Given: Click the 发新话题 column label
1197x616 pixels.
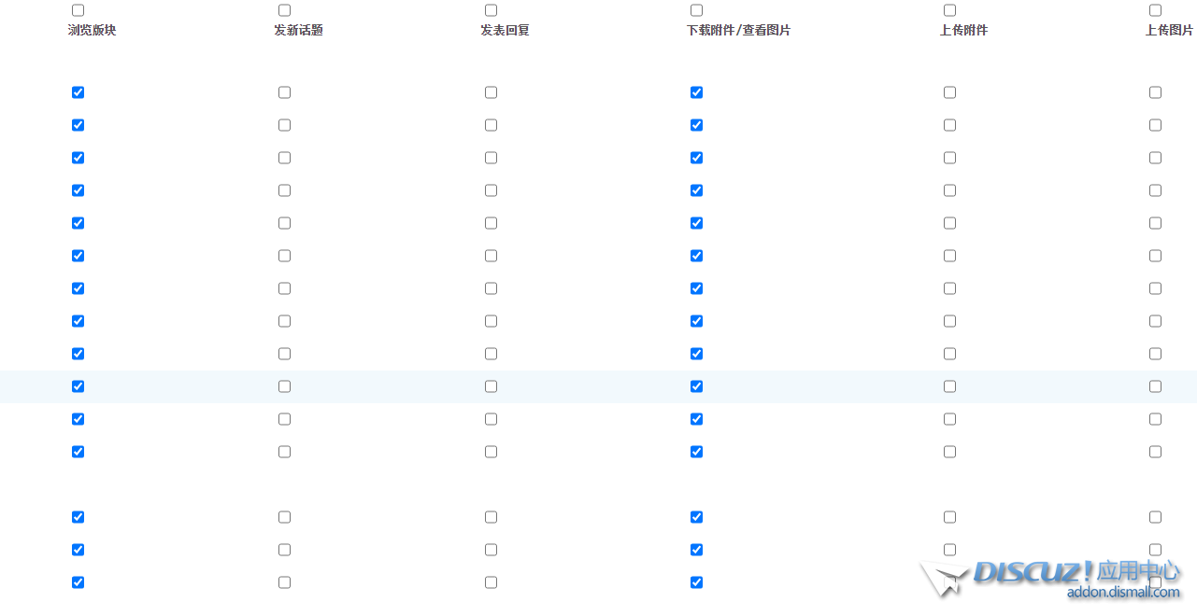Looking at the screenshot, I should coord(298,30).
